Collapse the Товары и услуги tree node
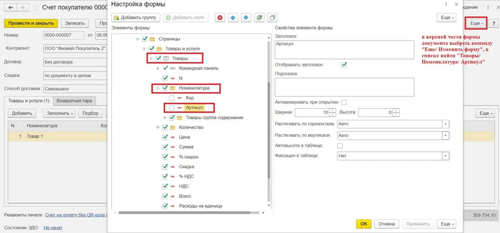500x233 pixels. [144, 49]
